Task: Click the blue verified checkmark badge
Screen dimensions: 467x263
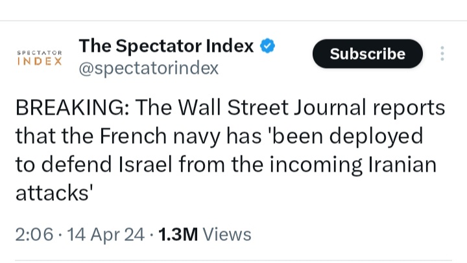Action: [x=267, y=46]
